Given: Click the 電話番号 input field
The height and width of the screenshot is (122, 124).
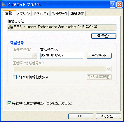Looking at the screenshot, I should (x=62, y=56).
